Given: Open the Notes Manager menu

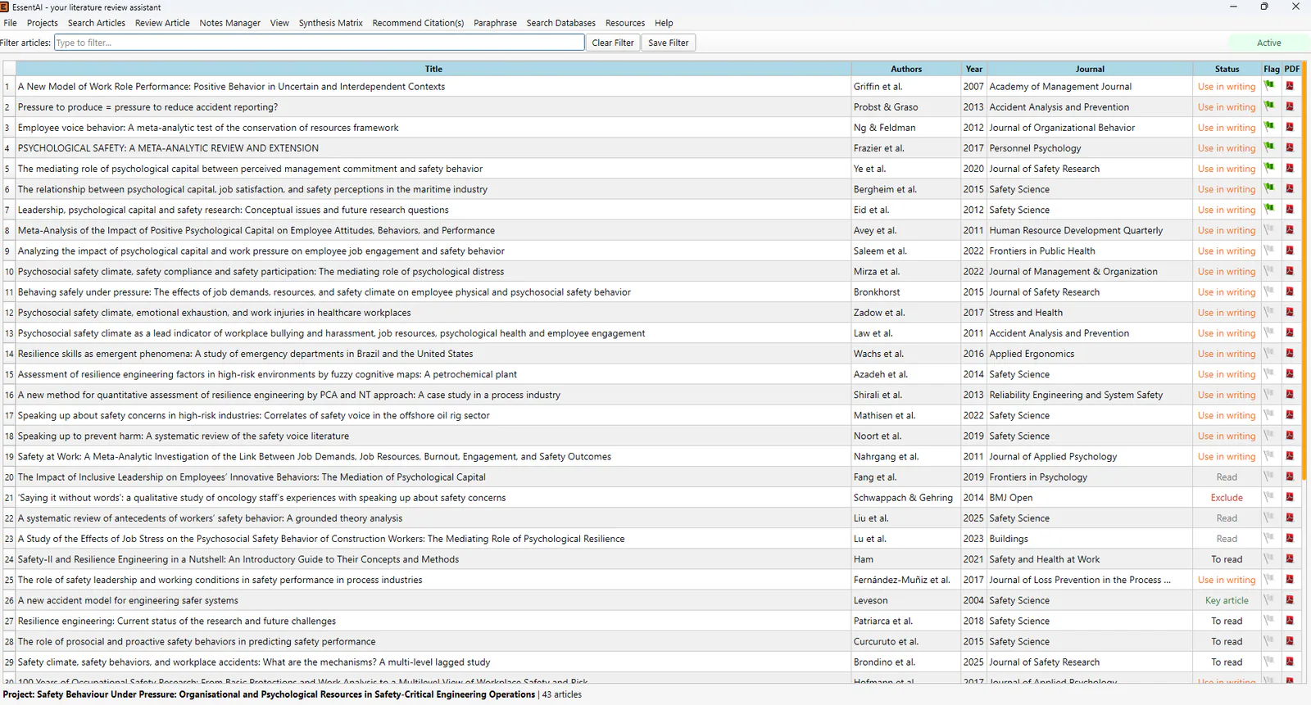Looking at the screenshot, I should 229,23.
